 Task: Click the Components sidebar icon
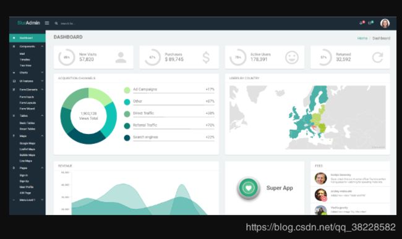pyautogui.click(x=14, y=46)
